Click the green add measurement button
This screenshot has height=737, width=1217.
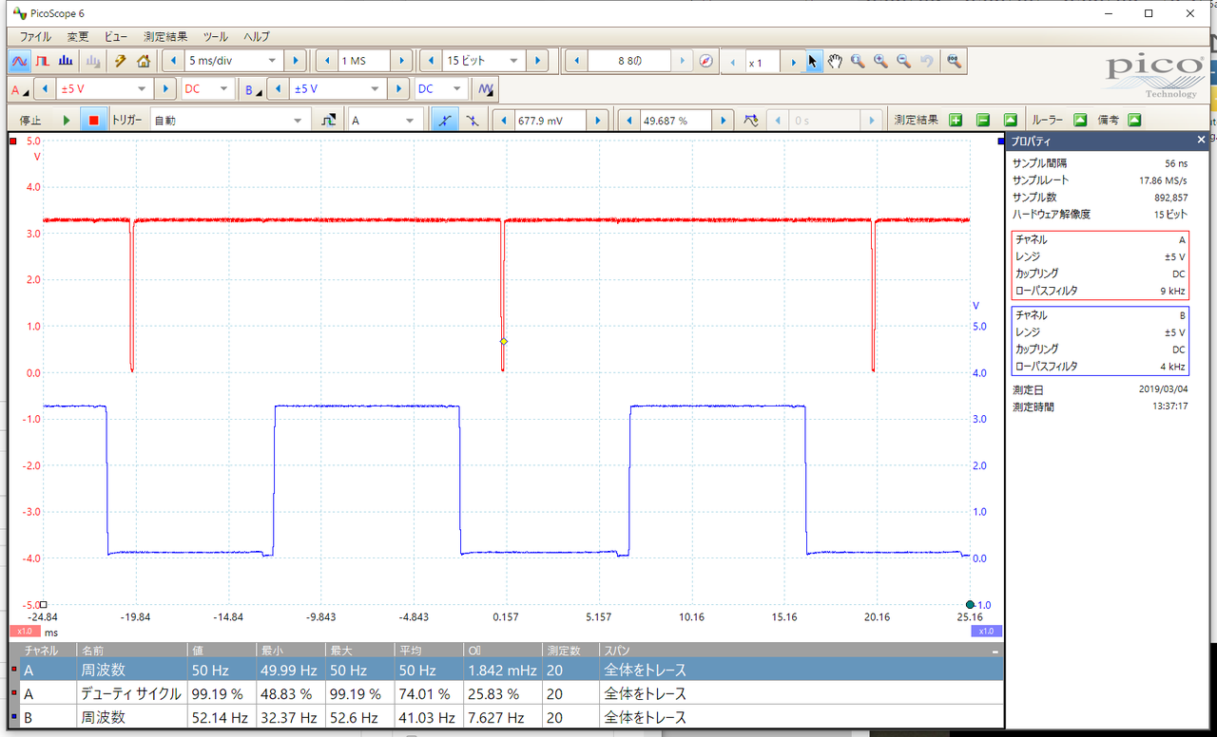(956, 121)
